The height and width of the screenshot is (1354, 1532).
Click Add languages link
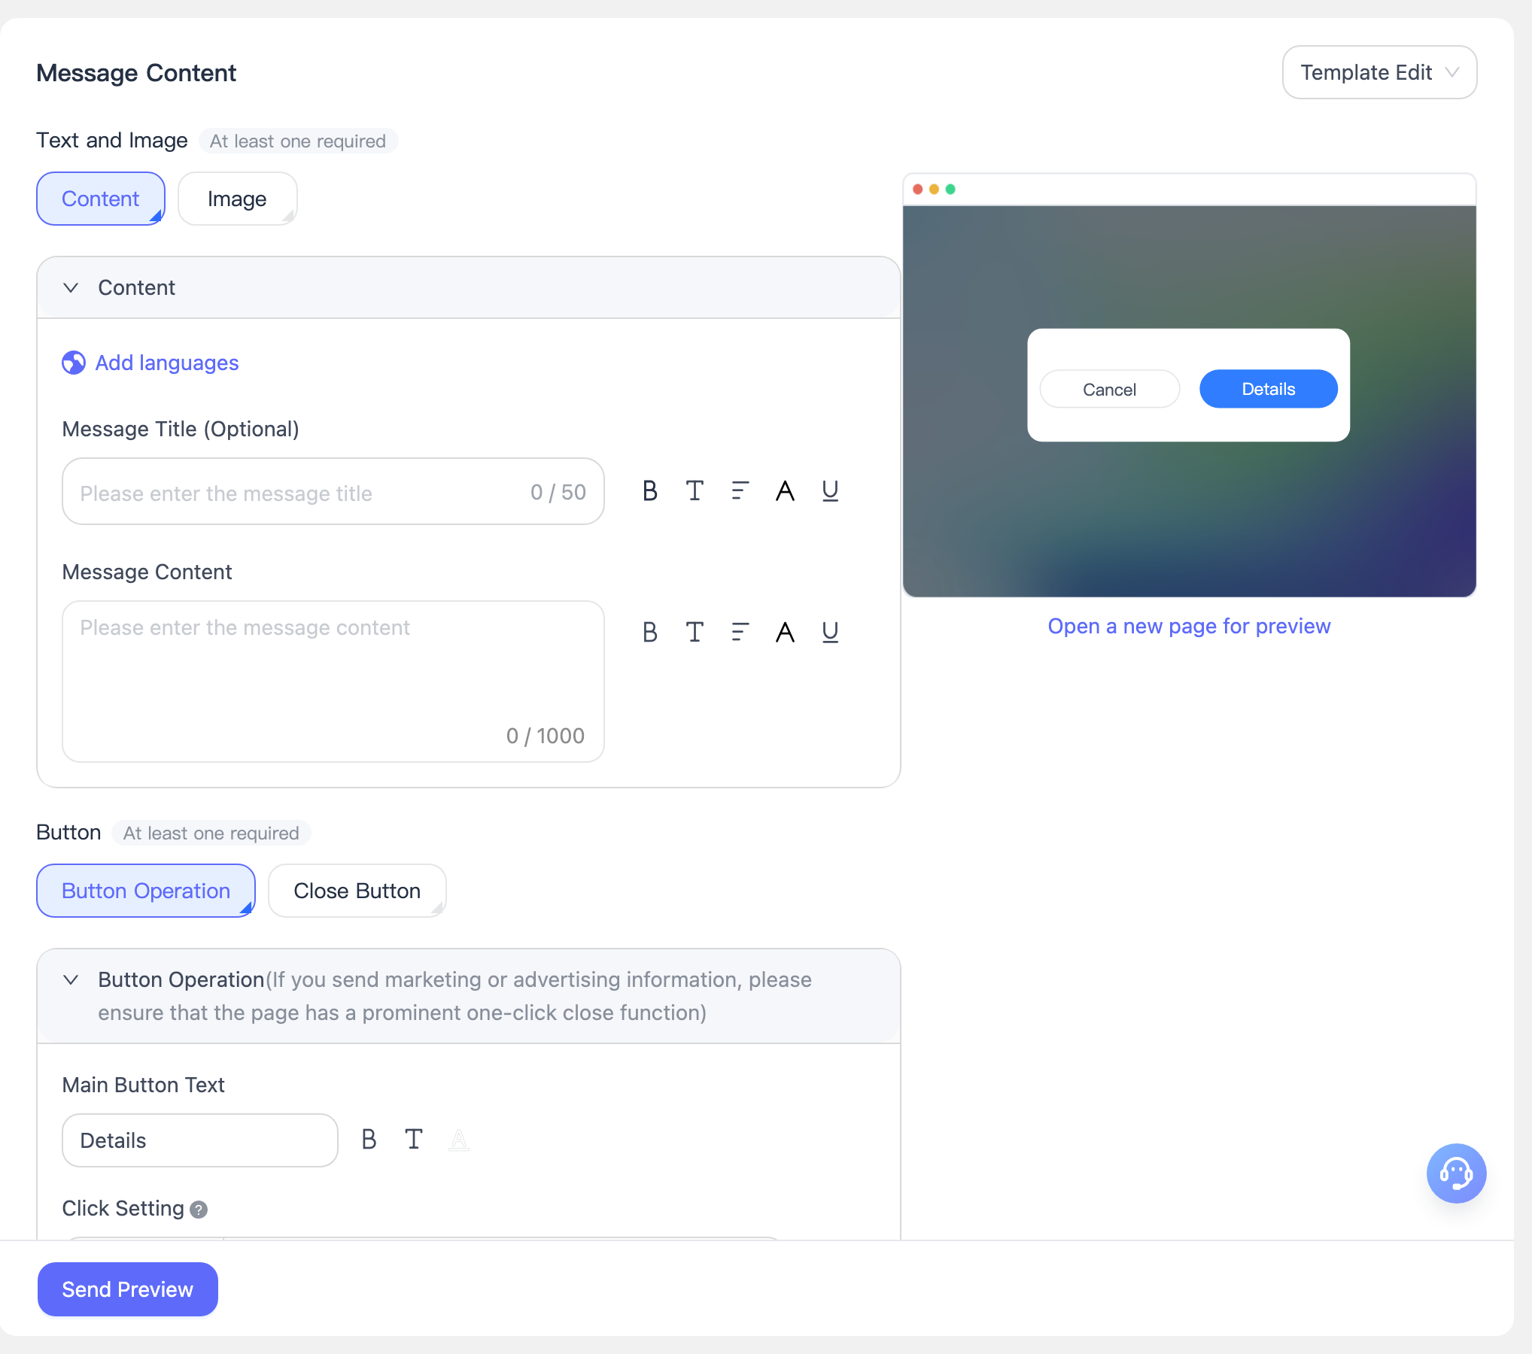pyautogui.click(x=167, y=363)
